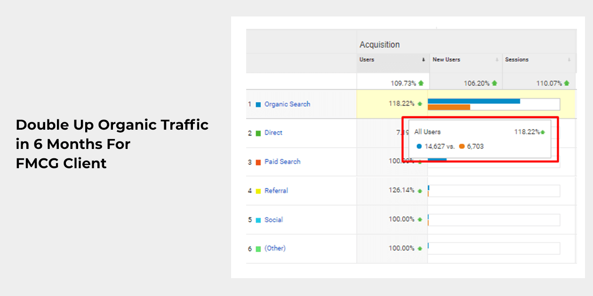The height and width of the screenshot is (296, 593).
Task: Click green color square beside Direct
Action: click(x=258, y=133)
